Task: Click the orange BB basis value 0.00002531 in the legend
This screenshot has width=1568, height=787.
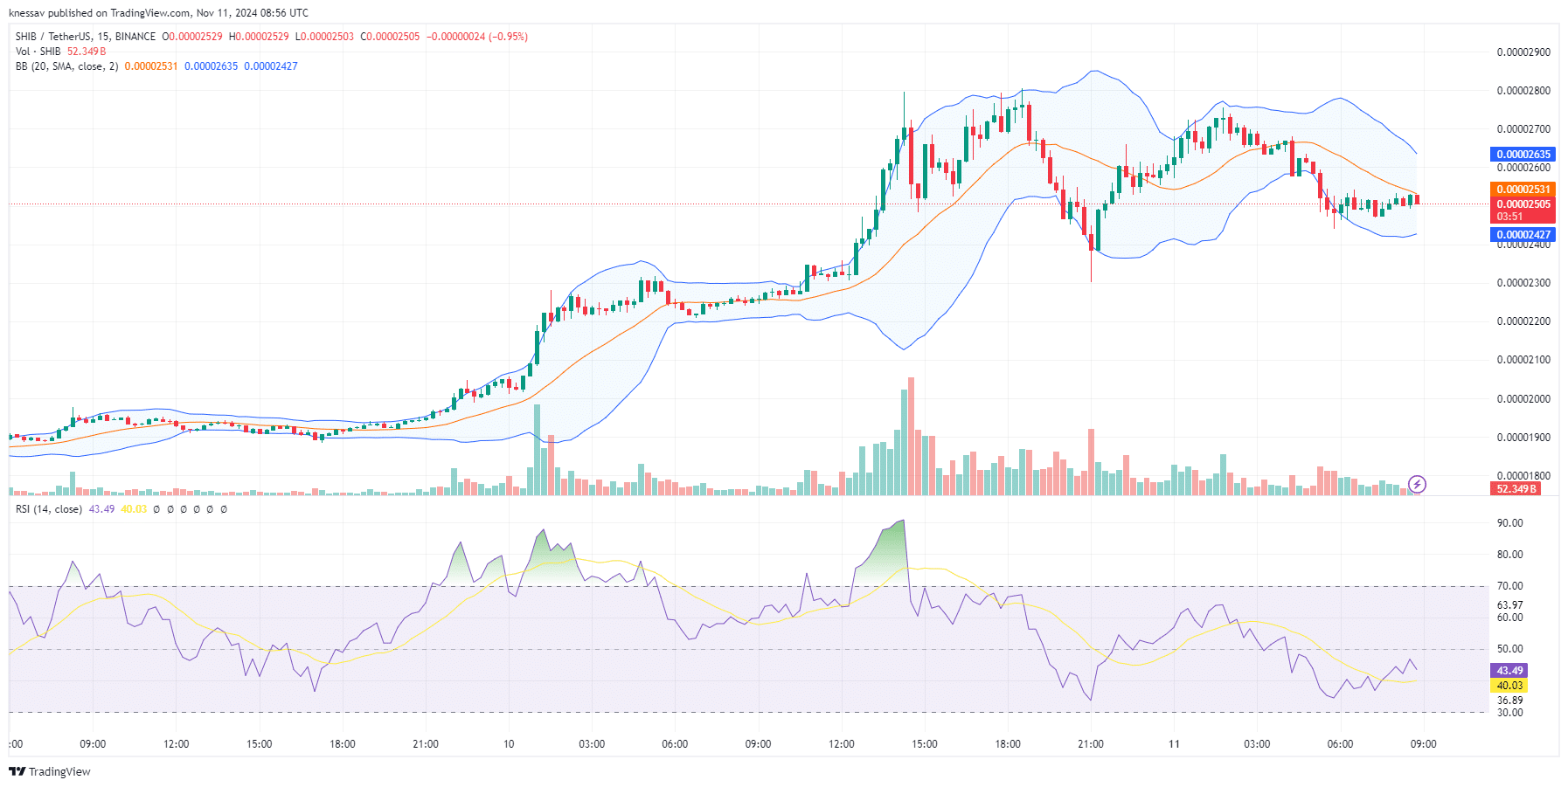Action: tap(151, 66)
